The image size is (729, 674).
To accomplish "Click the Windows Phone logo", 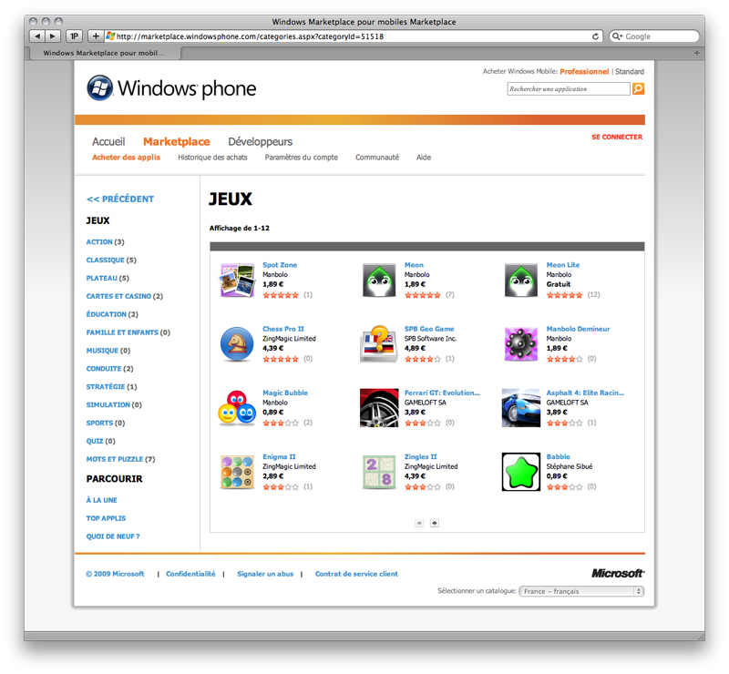I will tap(171, 87).
